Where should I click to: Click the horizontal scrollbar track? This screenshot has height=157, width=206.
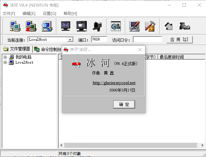(x=130, y=145)
